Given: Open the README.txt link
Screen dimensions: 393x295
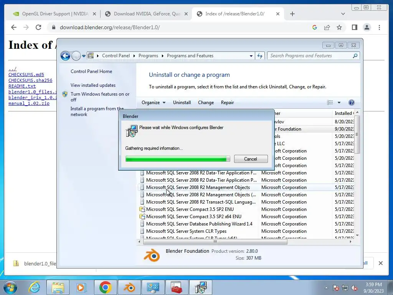Looking at the screenshot, I should click(x=22, y=86).
